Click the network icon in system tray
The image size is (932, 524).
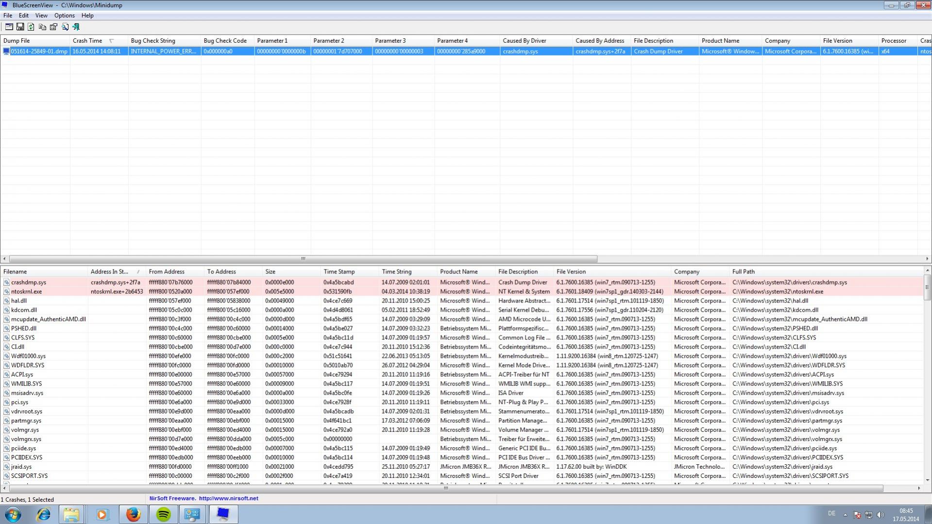coord(869,515)
